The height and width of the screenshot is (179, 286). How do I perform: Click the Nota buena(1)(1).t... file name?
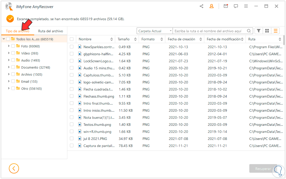(99, 117)
